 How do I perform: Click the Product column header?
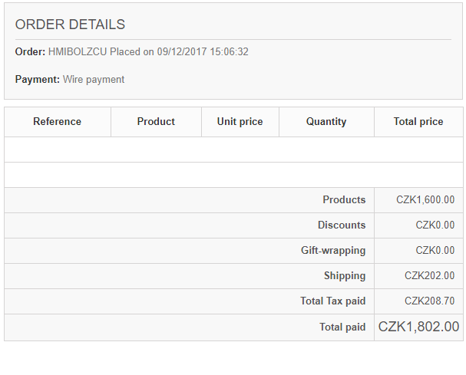pyautogui.click(x=156, y=121)
